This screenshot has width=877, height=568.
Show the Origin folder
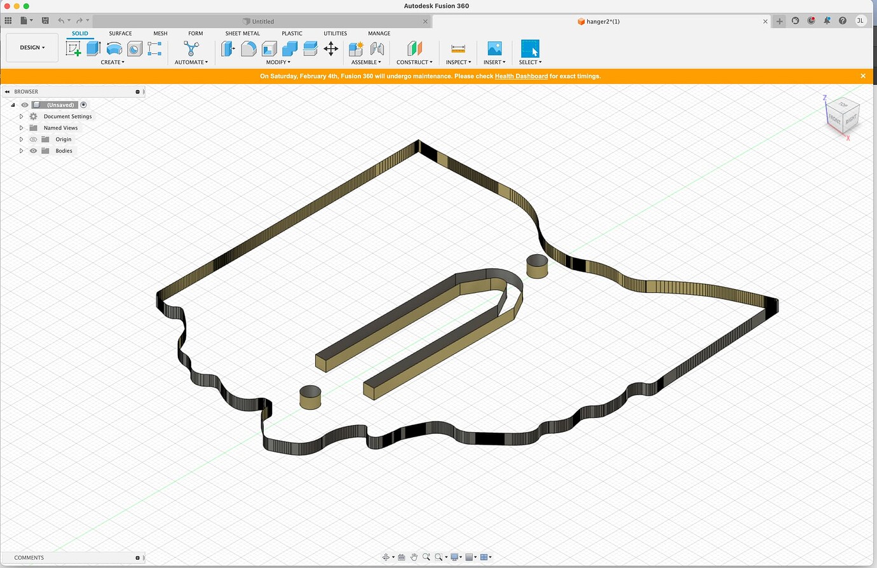coord(33,139)
